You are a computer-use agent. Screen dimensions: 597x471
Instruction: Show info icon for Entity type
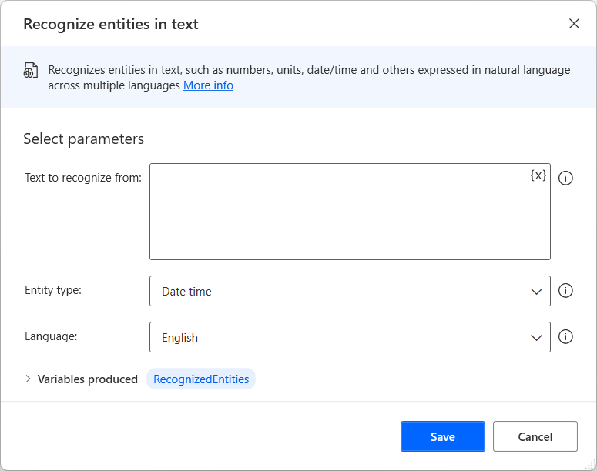coord(565,291)
